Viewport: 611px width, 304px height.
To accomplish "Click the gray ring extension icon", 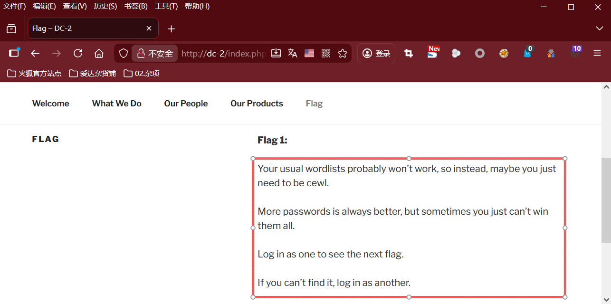I will (x=480, y=54).
